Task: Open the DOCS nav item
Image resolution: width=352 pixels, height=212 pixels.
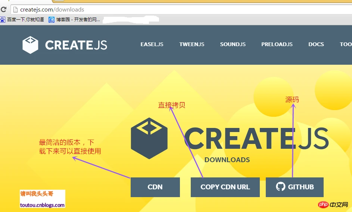Action: pos(316,44)
